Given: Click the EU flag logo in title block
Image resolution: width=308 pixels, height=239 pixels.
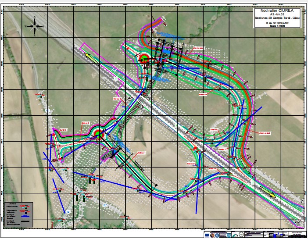Looking at the screenshot, I should click(207, 235).
